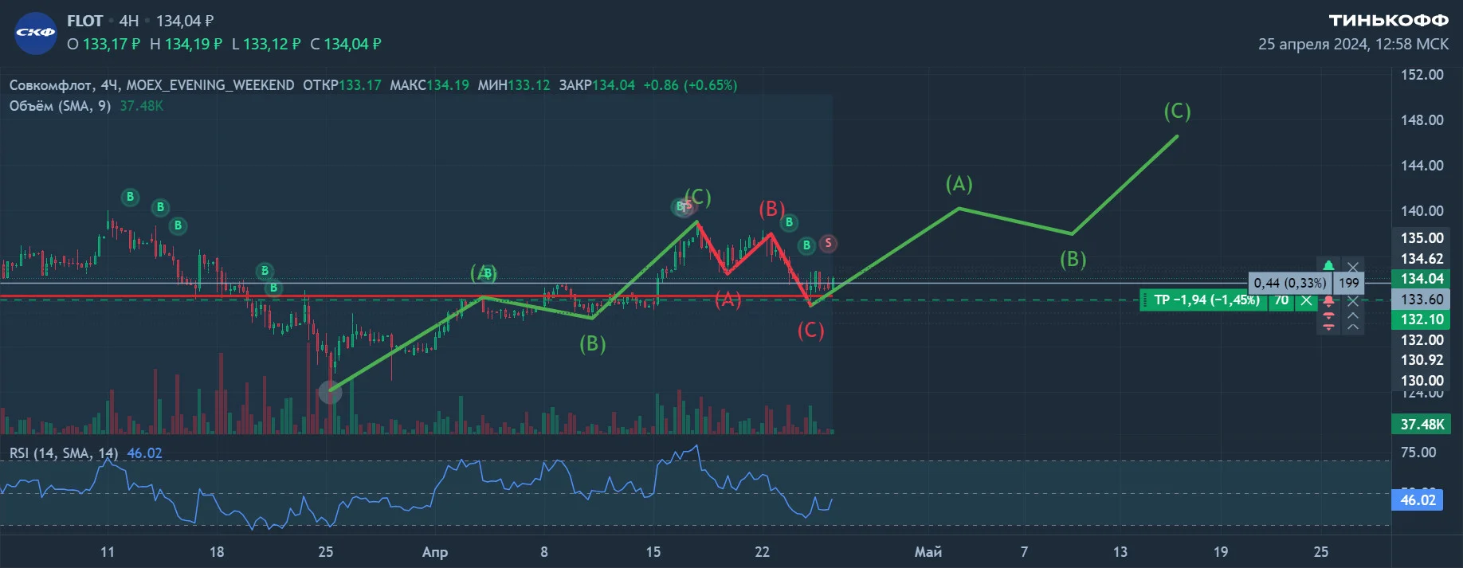Open the 4H timeframe selector
The image size is (1463, 568).
point(128,21)
